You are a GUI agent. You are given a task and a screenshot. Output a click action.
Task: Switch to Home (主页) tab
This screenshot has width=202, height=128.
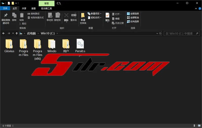[15, 8]
